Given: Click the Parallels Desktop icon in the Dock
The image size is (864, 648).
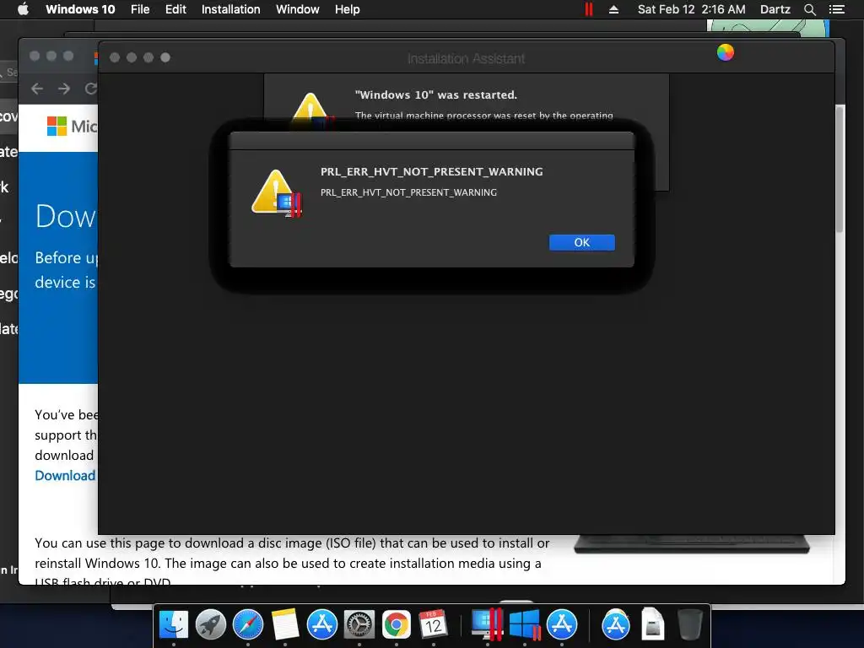Looking at the screenshot, I should click(487, 625).
